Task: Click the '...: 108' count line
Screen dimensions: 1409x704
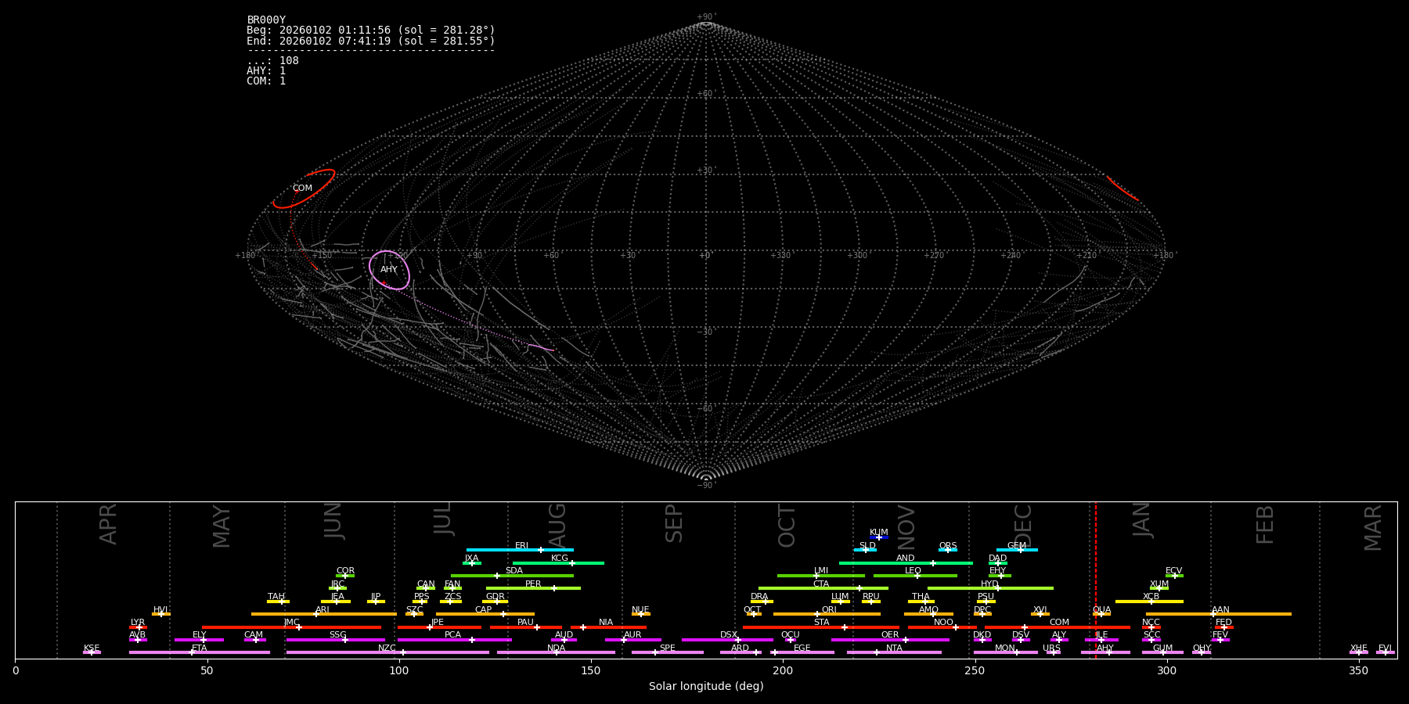Action: pos(272,61)
